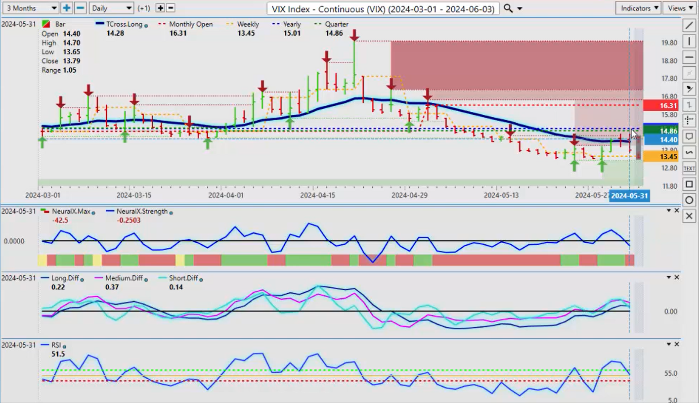Click the Weekly legend label
The width and height of the screenshot is (699, 403).
click(248, 24)
